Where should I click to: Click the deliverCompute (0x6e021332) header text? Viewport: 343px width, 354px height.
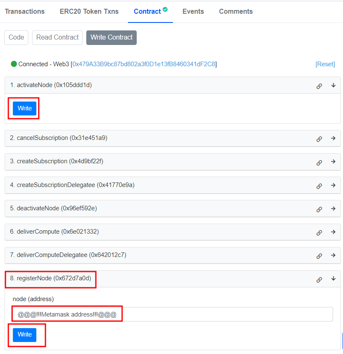pyautogui.click(x=55, y=232)
